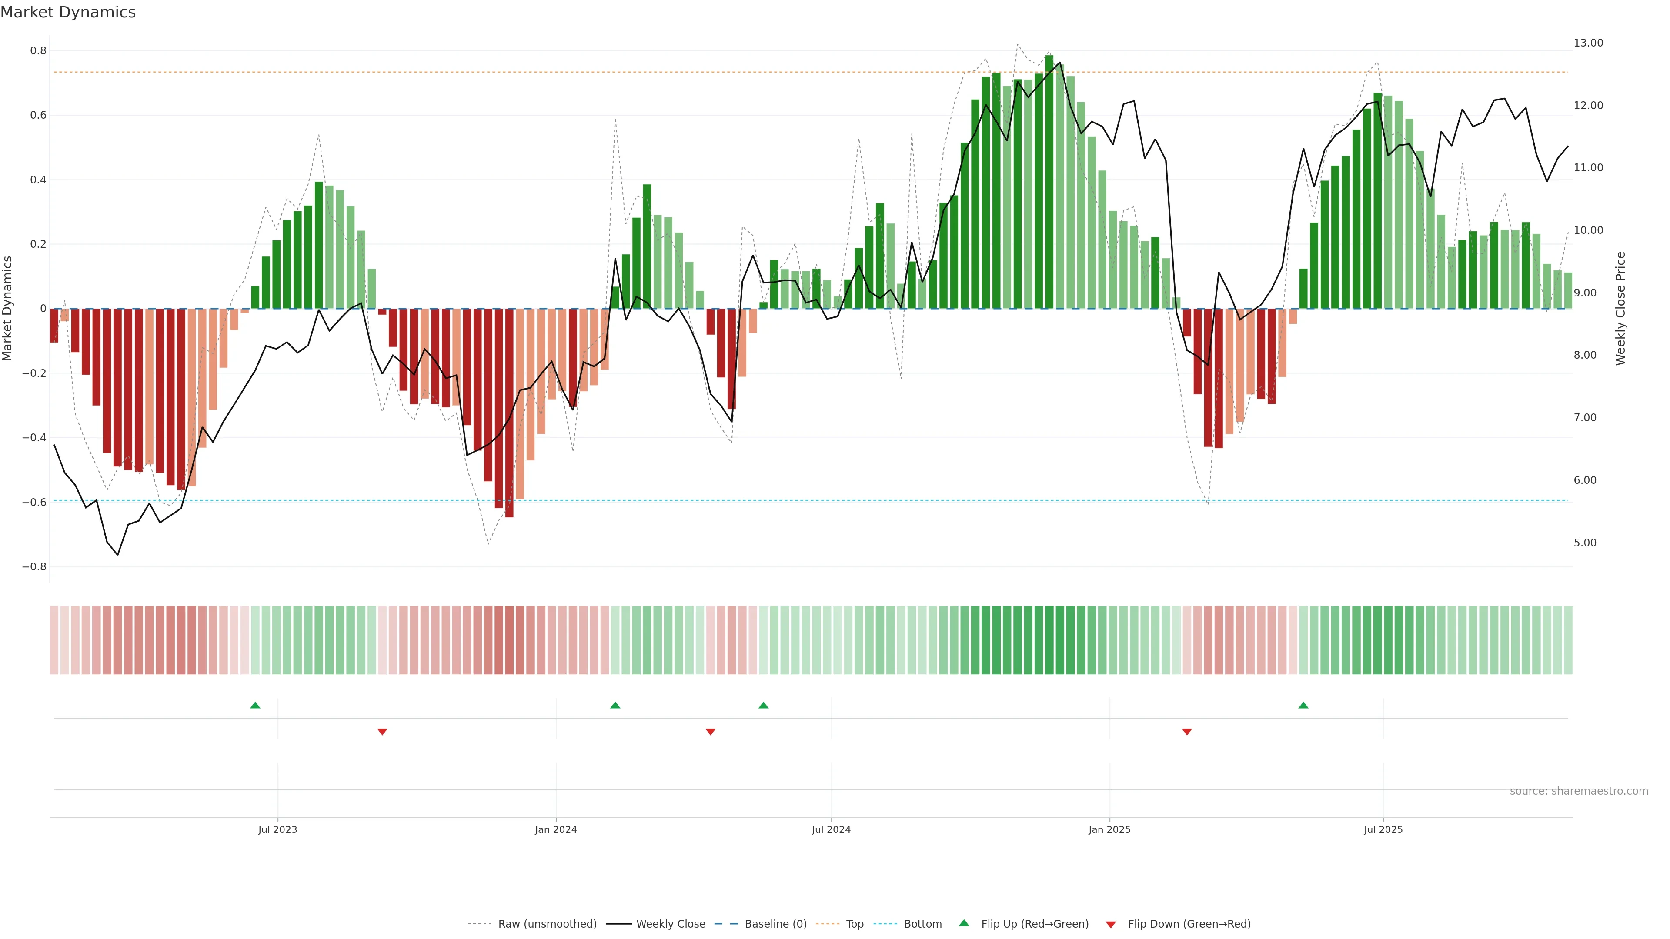Click the red Flip Down marker after Jul 2023
Image resolution: width=1670 pixels, height=939 pixels.
[x=383, y=732]
